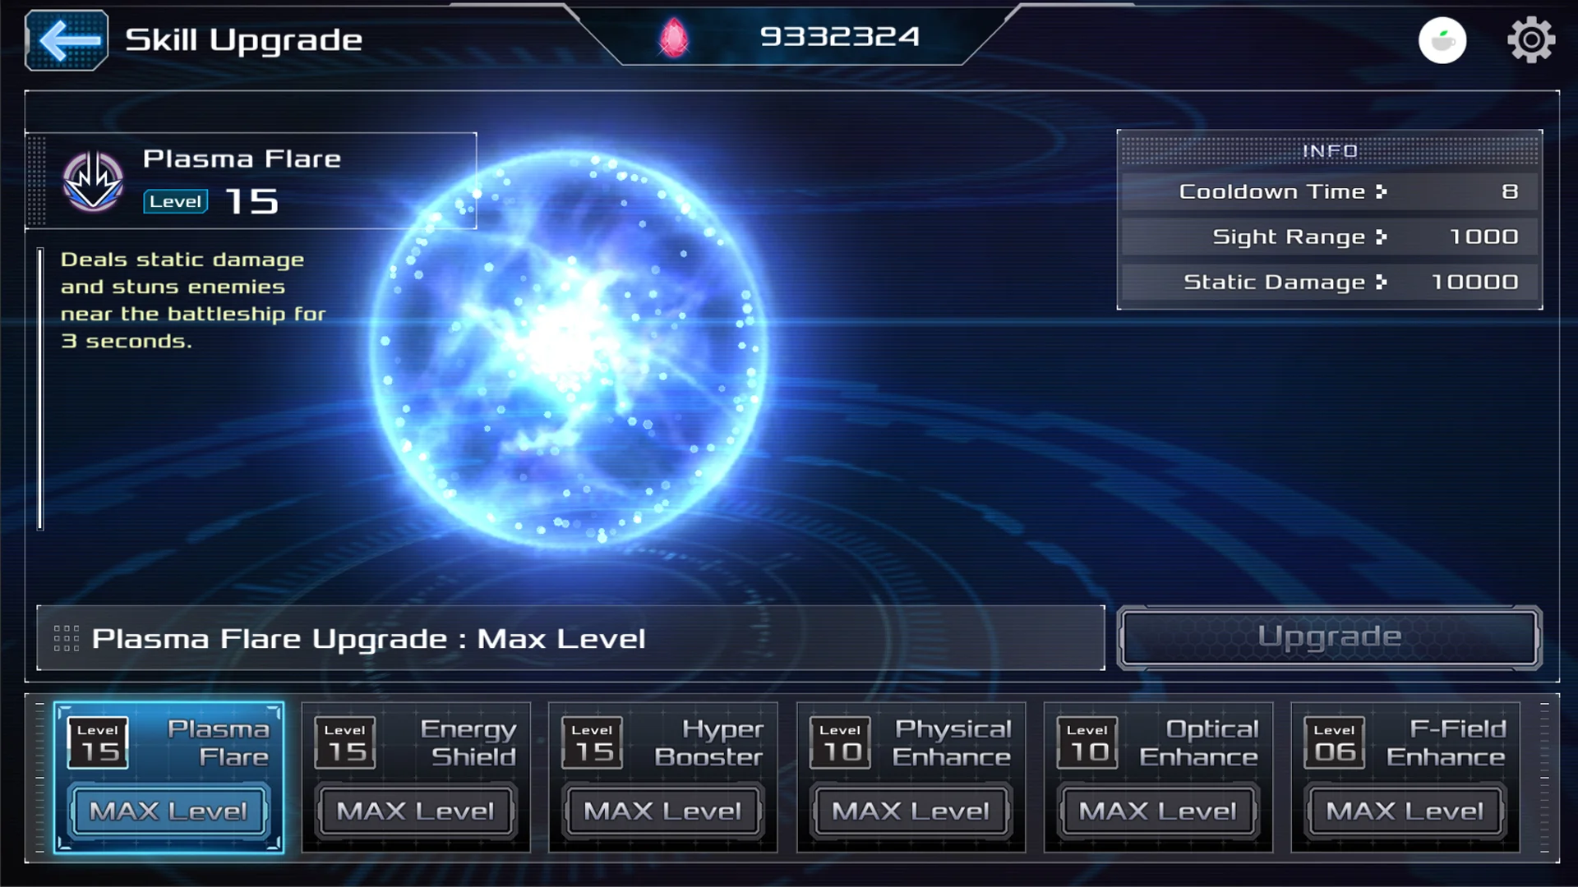Tap the white round profile icon

(1442, 40)
